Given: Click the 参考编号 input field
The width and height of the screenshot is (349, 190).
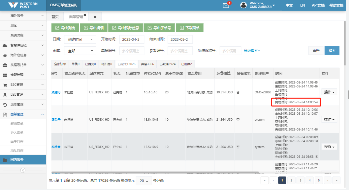Looking at the screenshot, I should 180,51.
